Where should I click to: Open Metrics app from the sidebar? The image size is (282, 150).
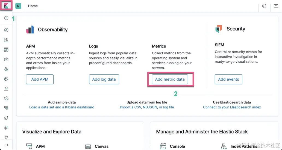(x=6, y=89)
